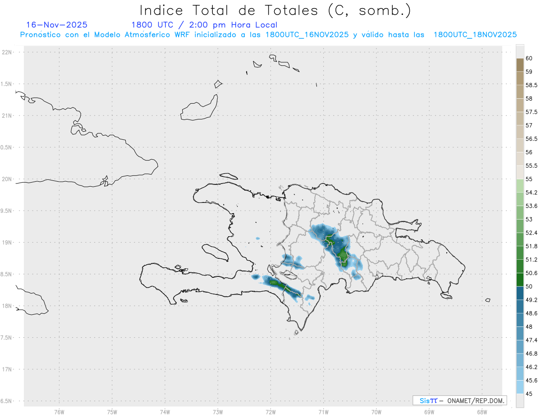Click the legend value '51.2'

[x=532, y=259]
